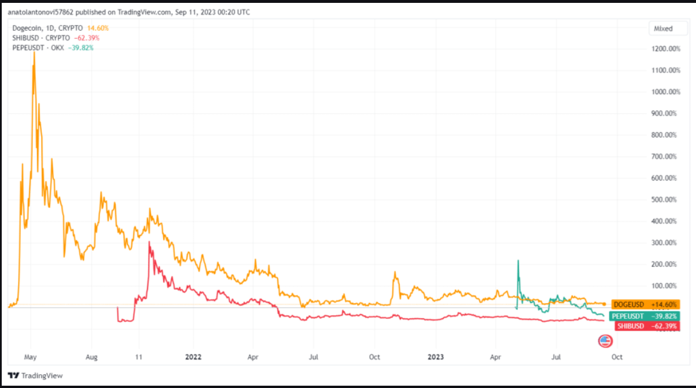
Task: Click the TradingView logo at bottom left
Action: (35, 376)
